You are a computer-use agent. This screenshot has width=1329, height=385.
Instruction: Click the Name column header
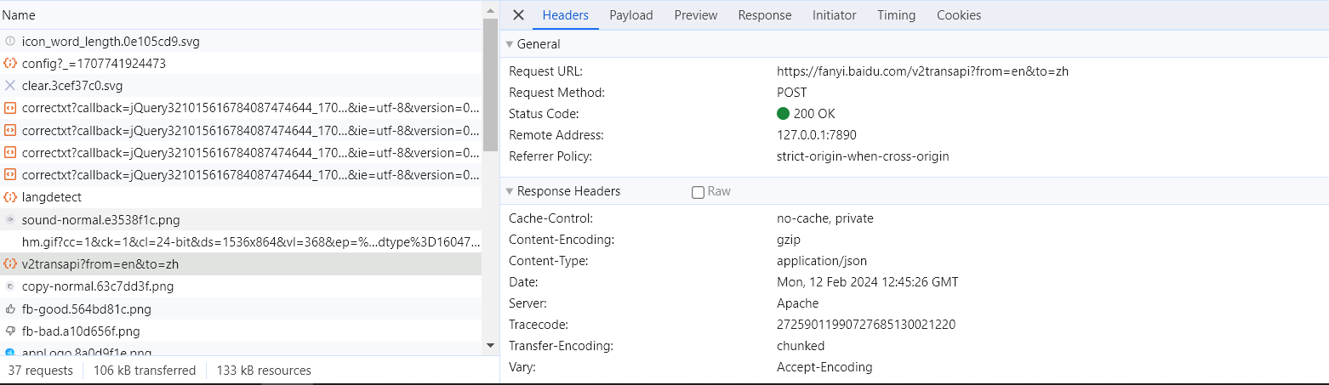[19, 15]
